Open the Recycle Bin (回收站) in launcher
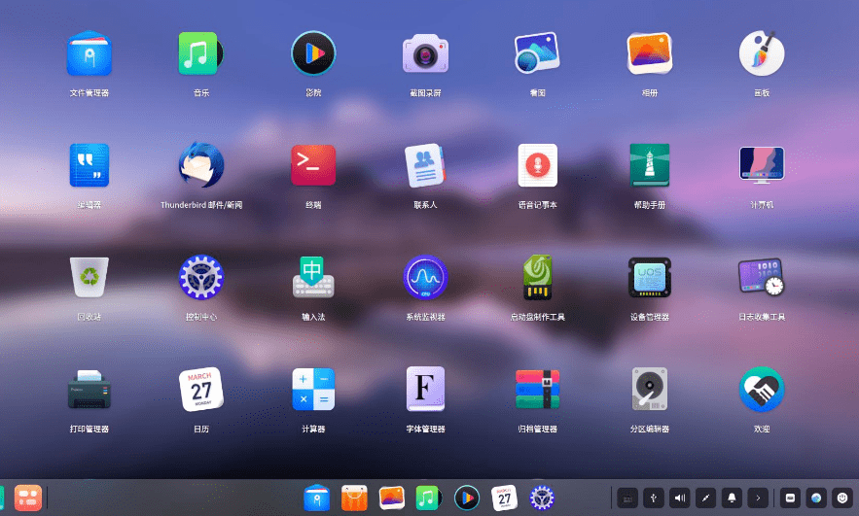 [x=89, y=278]
